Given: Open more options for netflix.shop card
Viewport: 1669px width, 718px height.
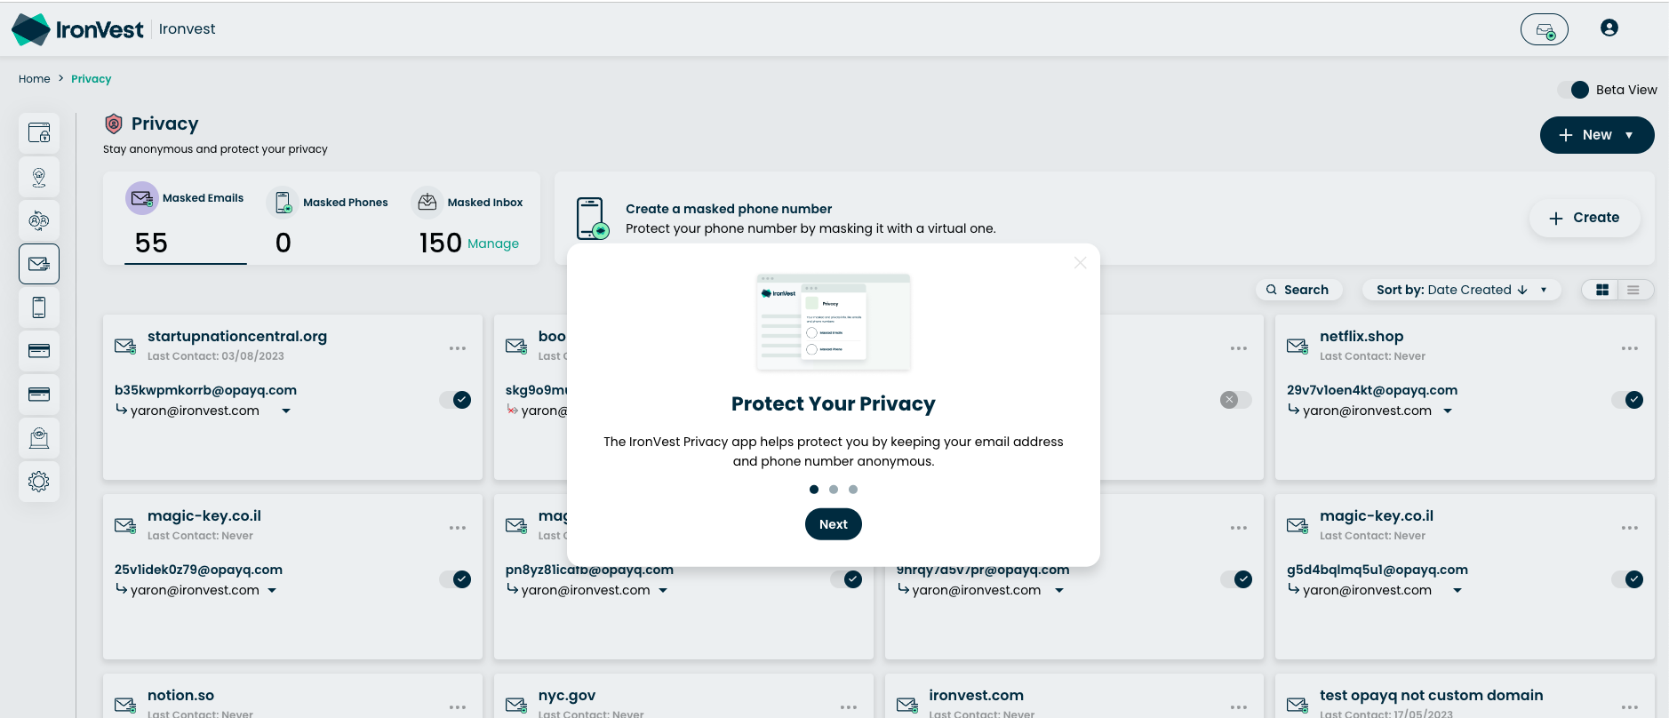Looking at the screenshot, I should (x=1630, y=348).
